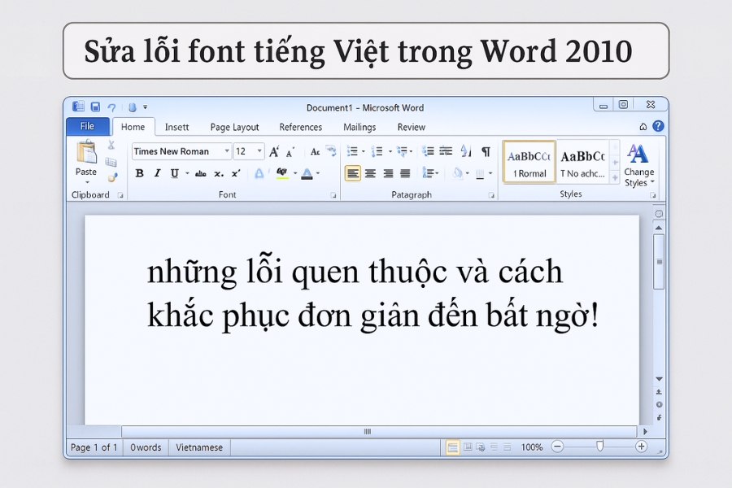
Task: Toggle center alignment in the Paragraph group
Action: (371, 172)
